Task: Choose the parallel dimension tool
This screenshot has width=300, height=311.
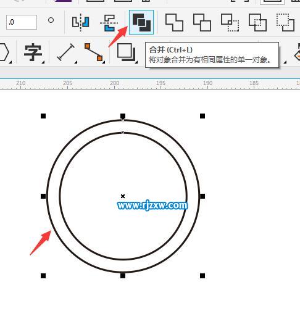Action: point(65,52)
